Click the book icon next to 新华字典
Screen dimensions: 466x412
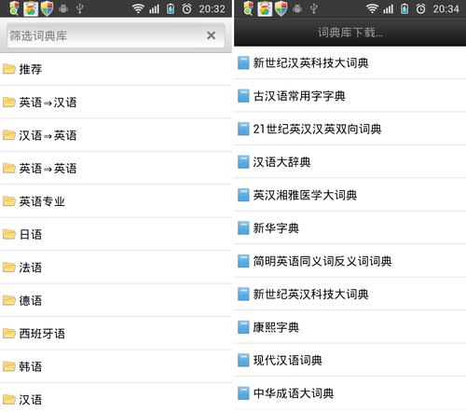tap(243, 228)
